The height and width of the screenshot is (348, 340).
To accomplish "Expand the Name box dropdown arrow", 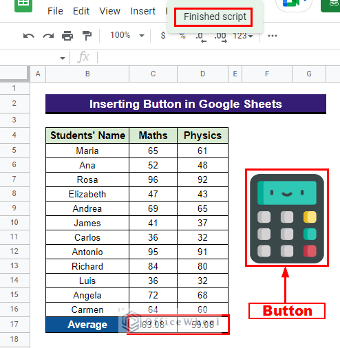I will (63, 58).
